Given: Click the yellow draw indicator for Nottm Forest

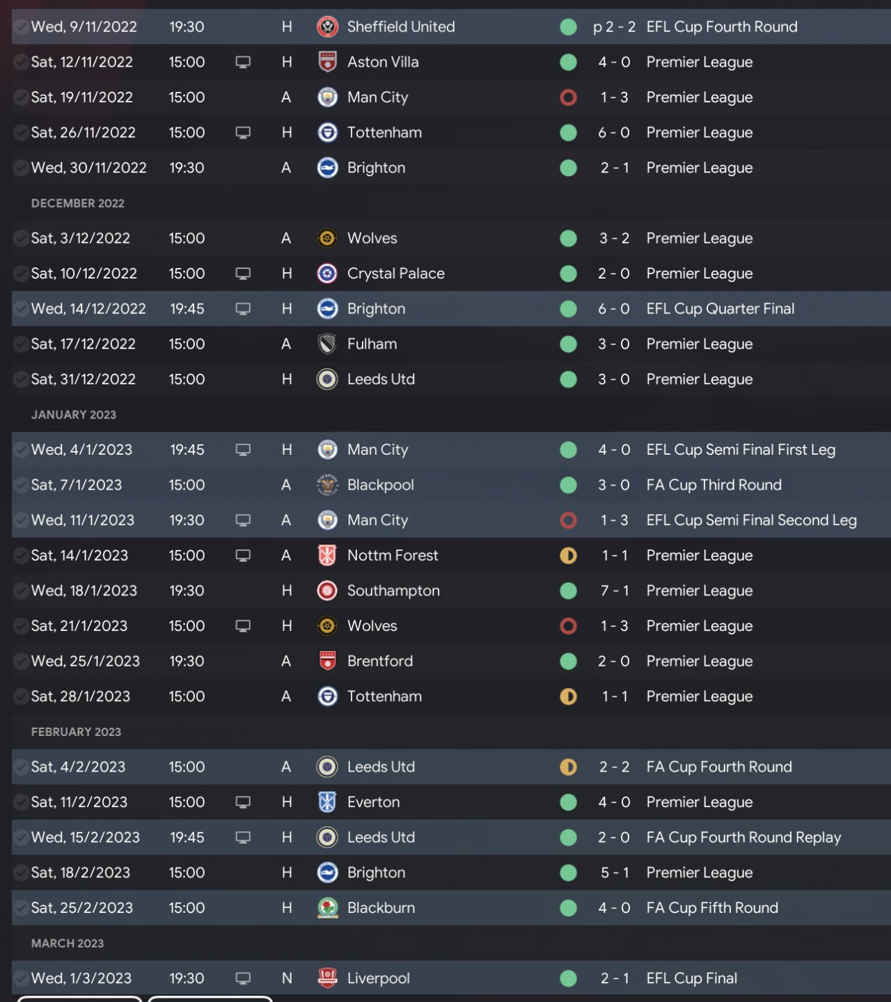Looking at the screenshot, I should click(x=568, y=556).
